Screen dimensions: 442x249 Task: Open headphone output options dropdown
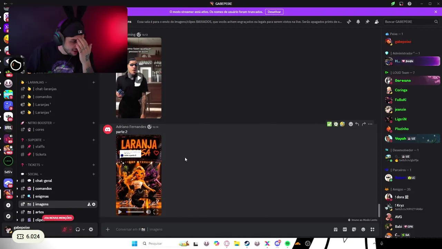coord(84,229)
